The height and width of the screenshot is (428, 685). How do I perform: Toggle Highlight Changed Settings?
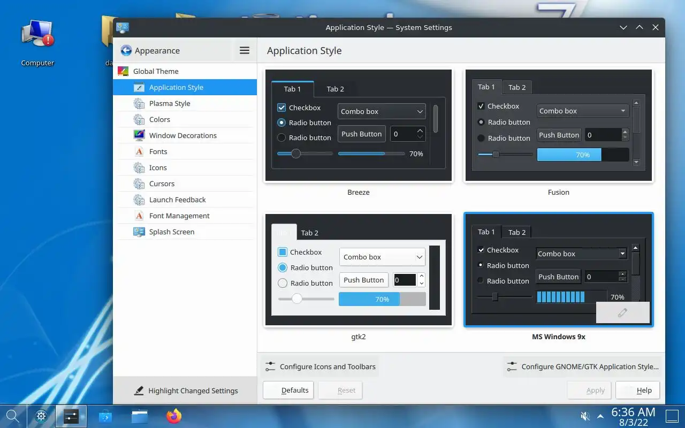pos(185,391)
